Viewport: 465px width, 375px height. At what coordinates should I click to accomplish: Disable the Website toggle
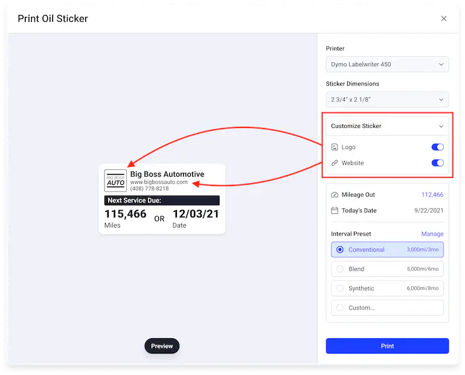pyautogui.click(x=437, y=163)
